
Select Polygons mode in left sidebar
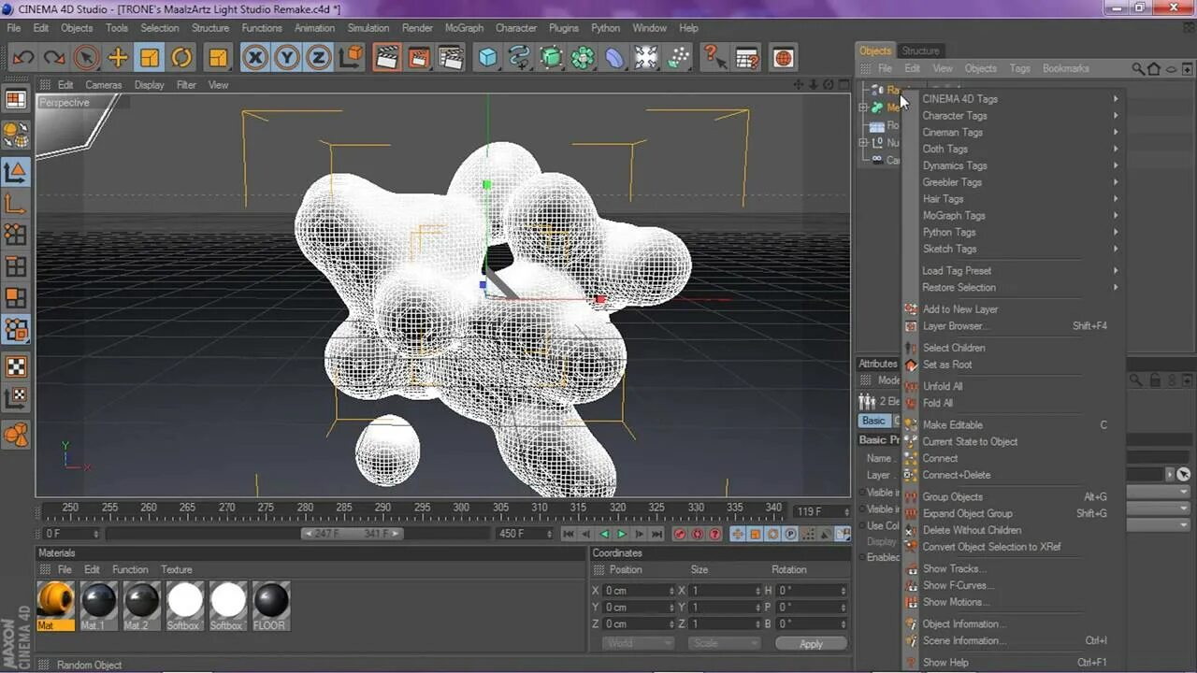[16, 298]
